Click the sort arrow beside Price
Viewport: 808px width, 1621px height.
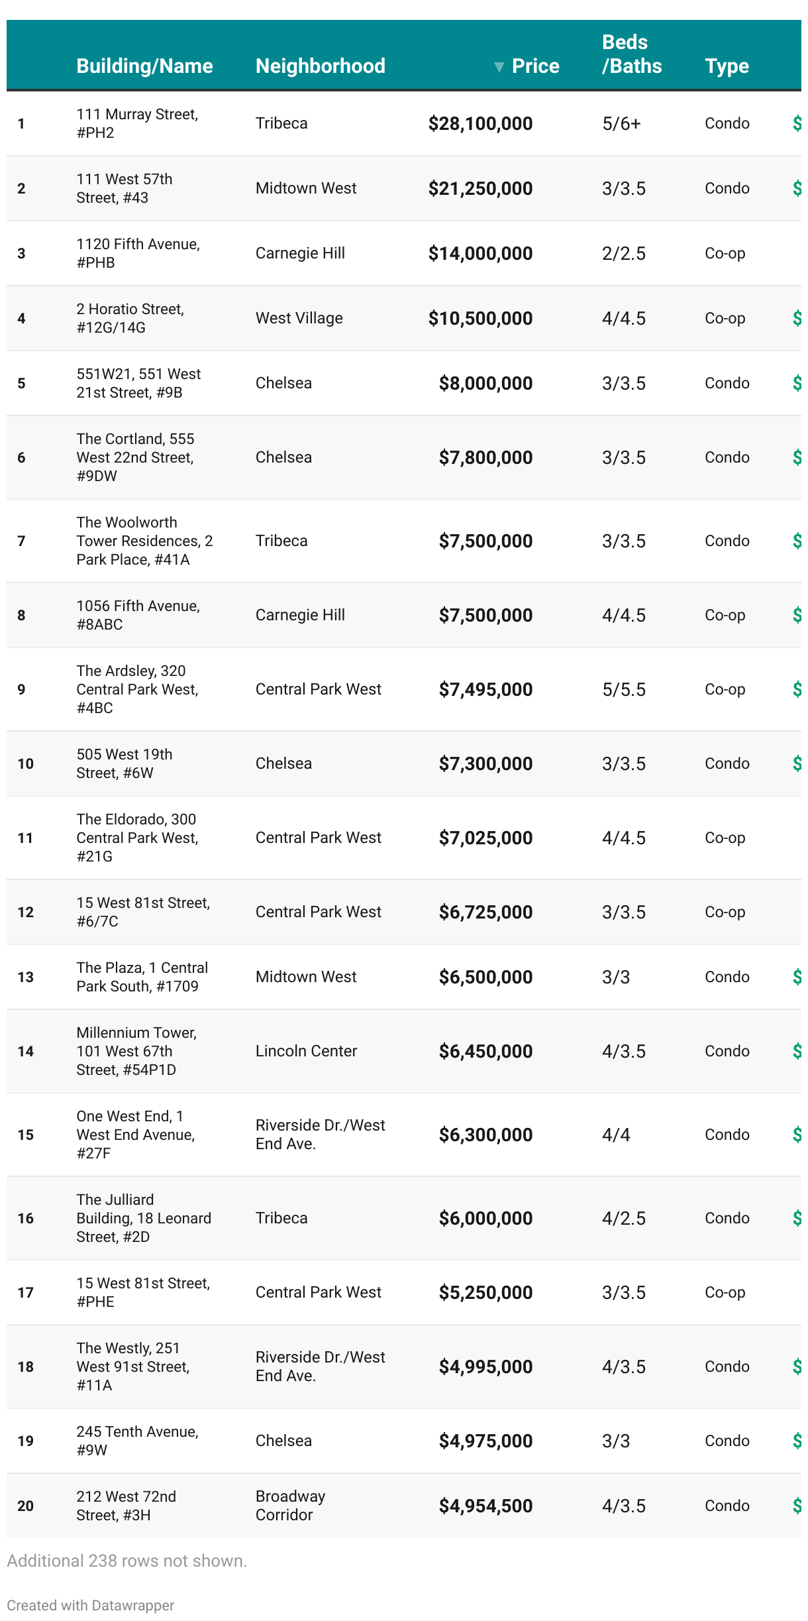(x=499, y=67)
